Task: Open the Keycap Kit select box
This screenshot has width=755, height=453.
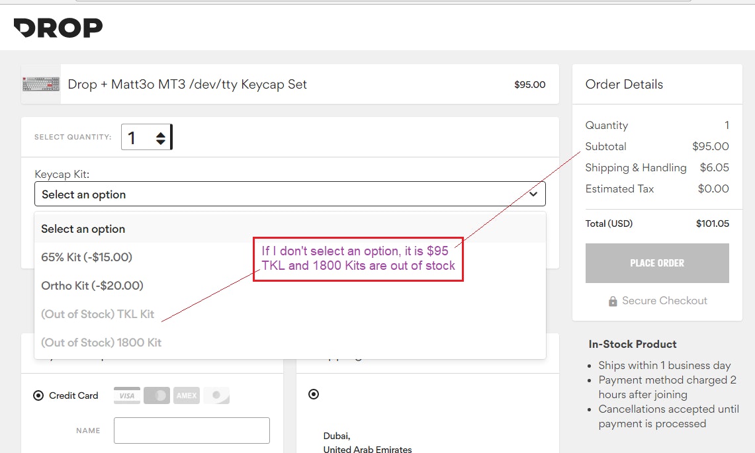Action: tap(290, 194)
